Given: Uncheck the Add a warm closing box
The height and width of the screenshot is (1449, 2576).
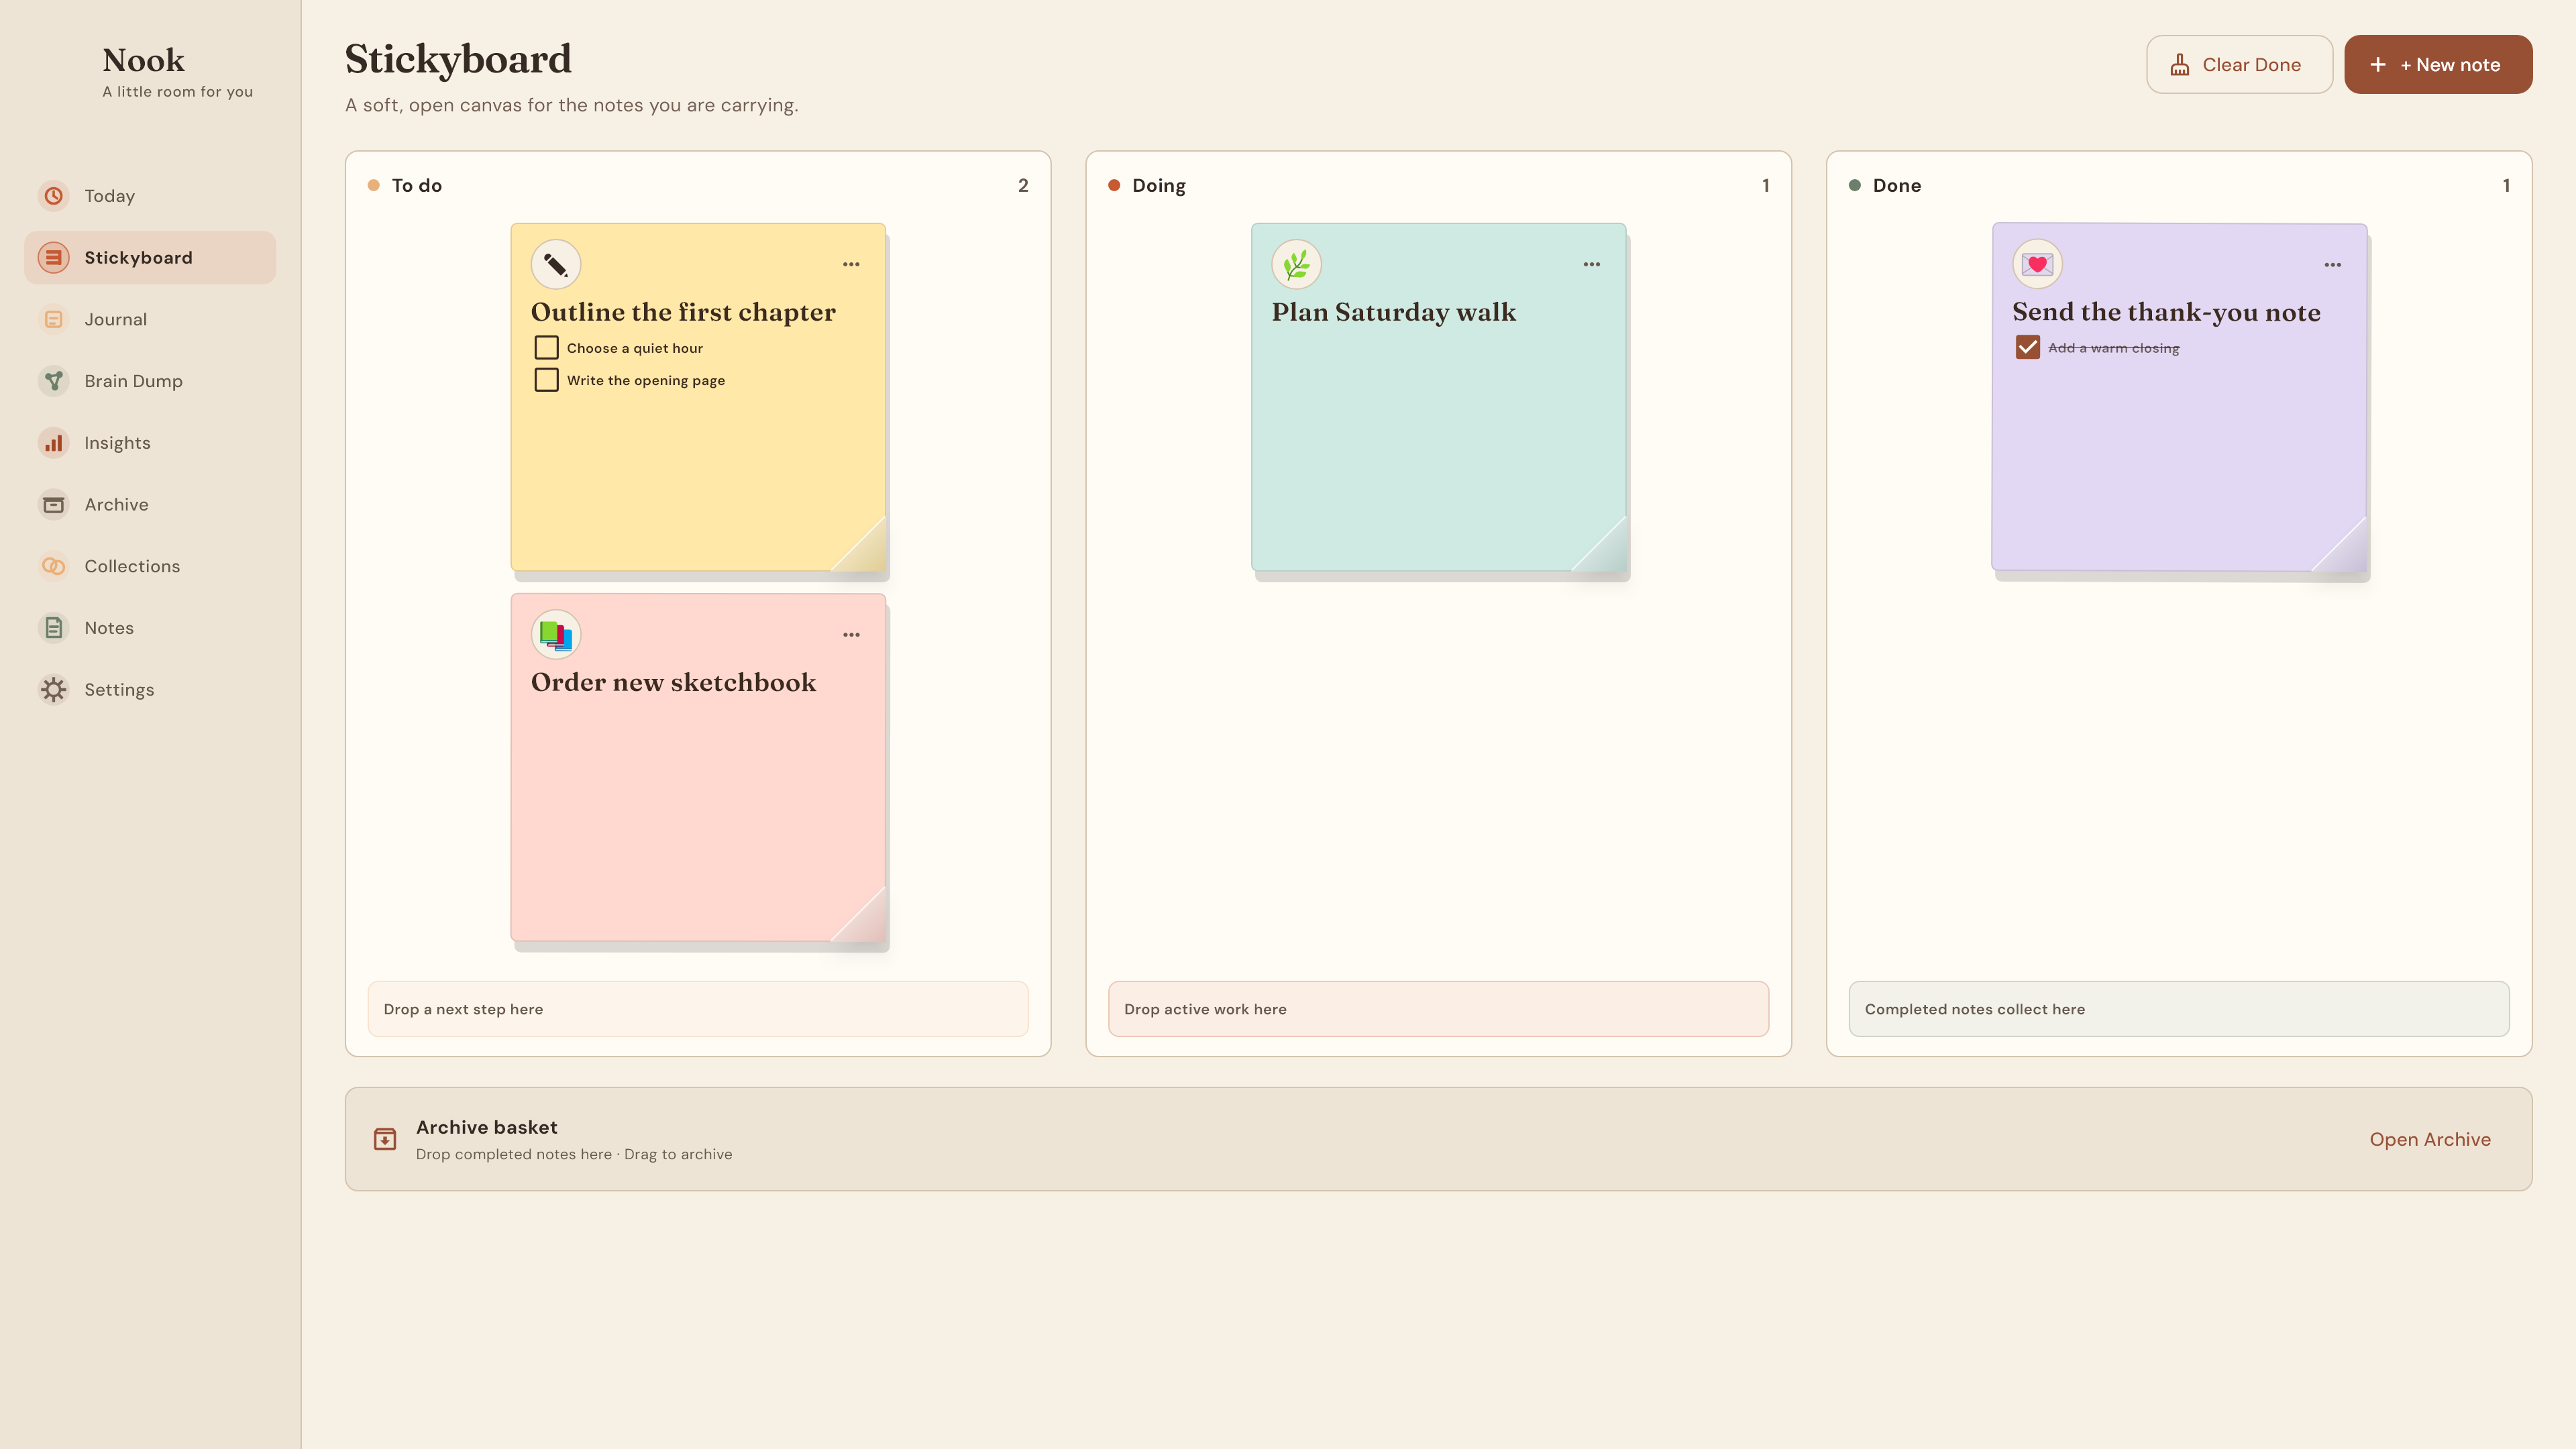Looking at the screenshot, I should tap(2027, 348).
